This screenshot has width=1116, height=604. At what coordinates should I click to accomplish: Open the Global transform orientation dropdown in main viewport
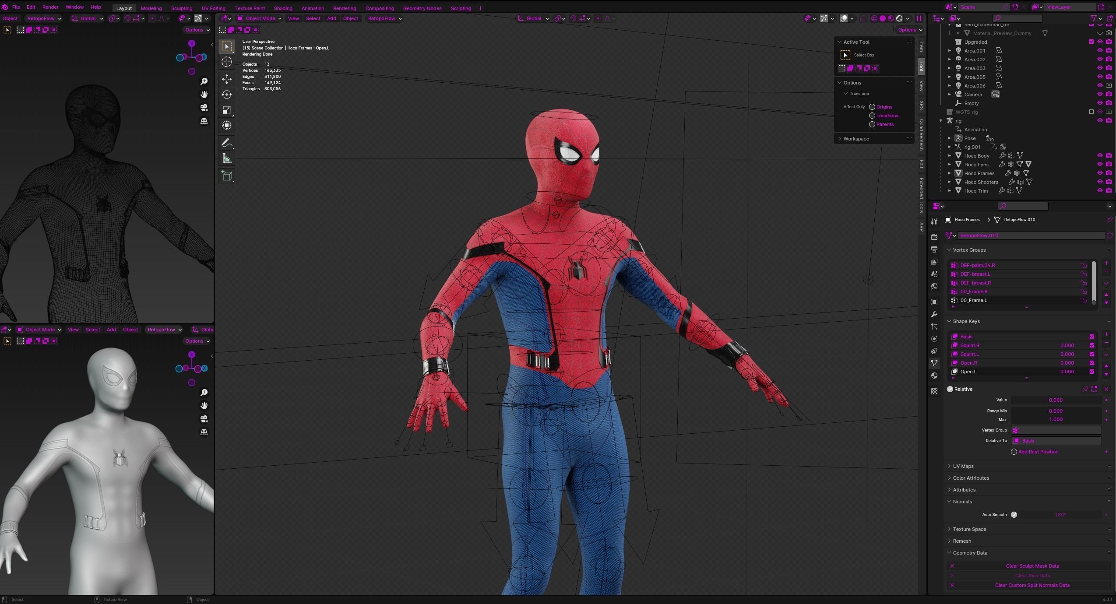click(x=533, y=18)
